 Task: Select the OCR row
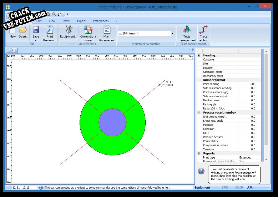[229, 133]
